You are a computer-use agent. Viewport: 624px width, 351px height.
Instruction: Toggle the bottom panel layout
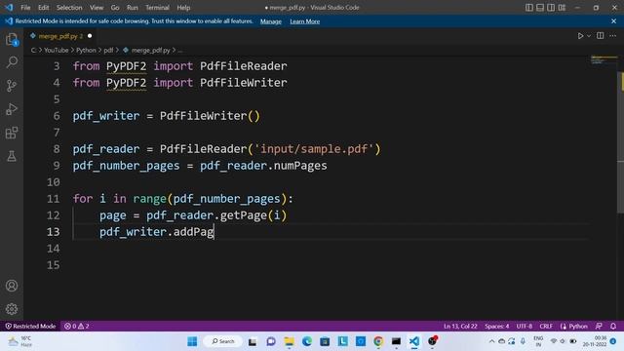pos(540,8)
